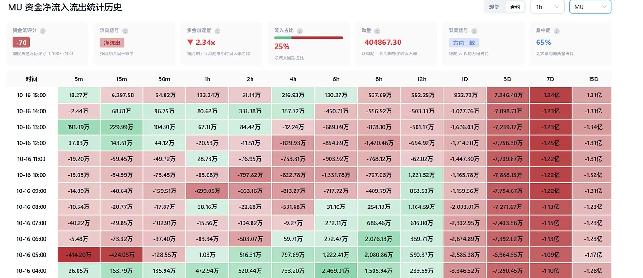Select the 合约 market option
This screenshot has height=278, width=643.
(515, 7)
